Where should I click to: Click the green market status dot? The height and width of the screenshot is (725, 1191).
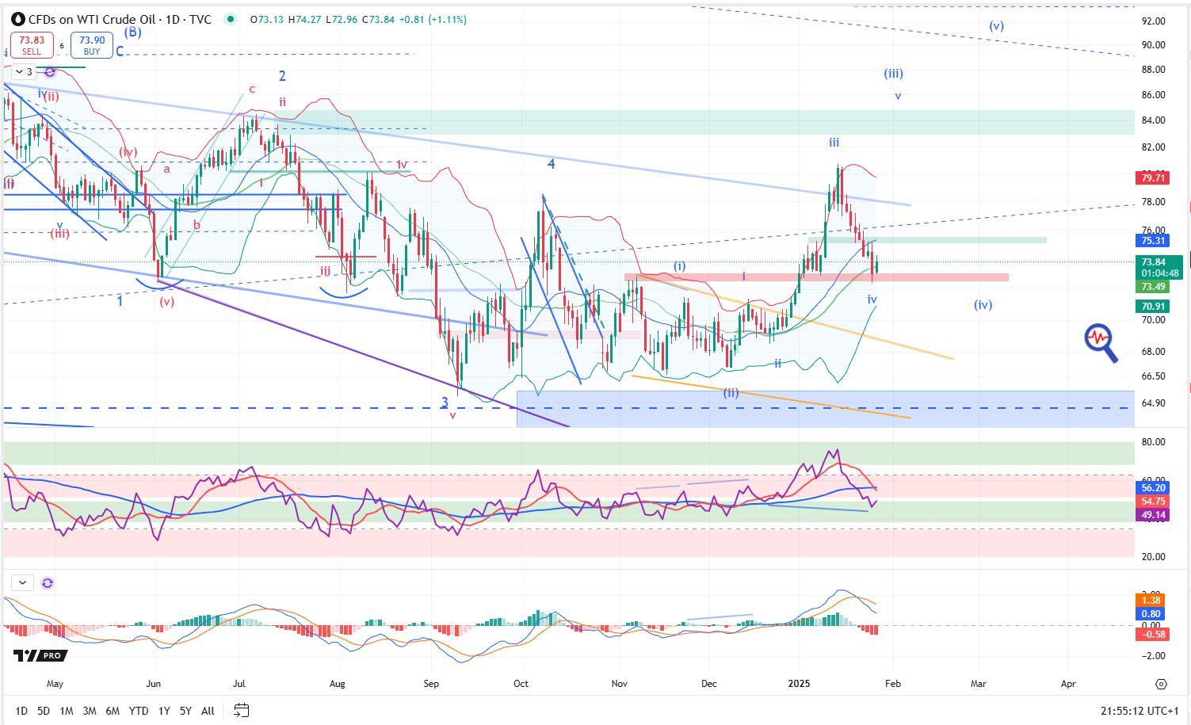pyautogui.click(x=230, y=19)
